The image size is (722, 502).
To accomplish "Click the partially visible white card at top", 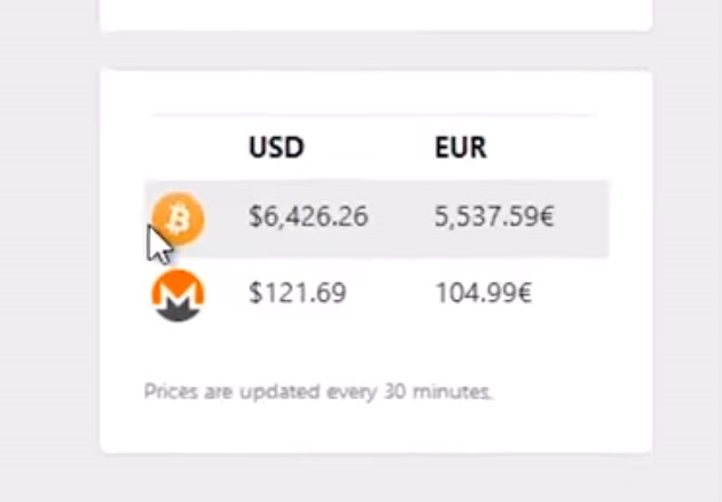I will click(x=375, y=15).
